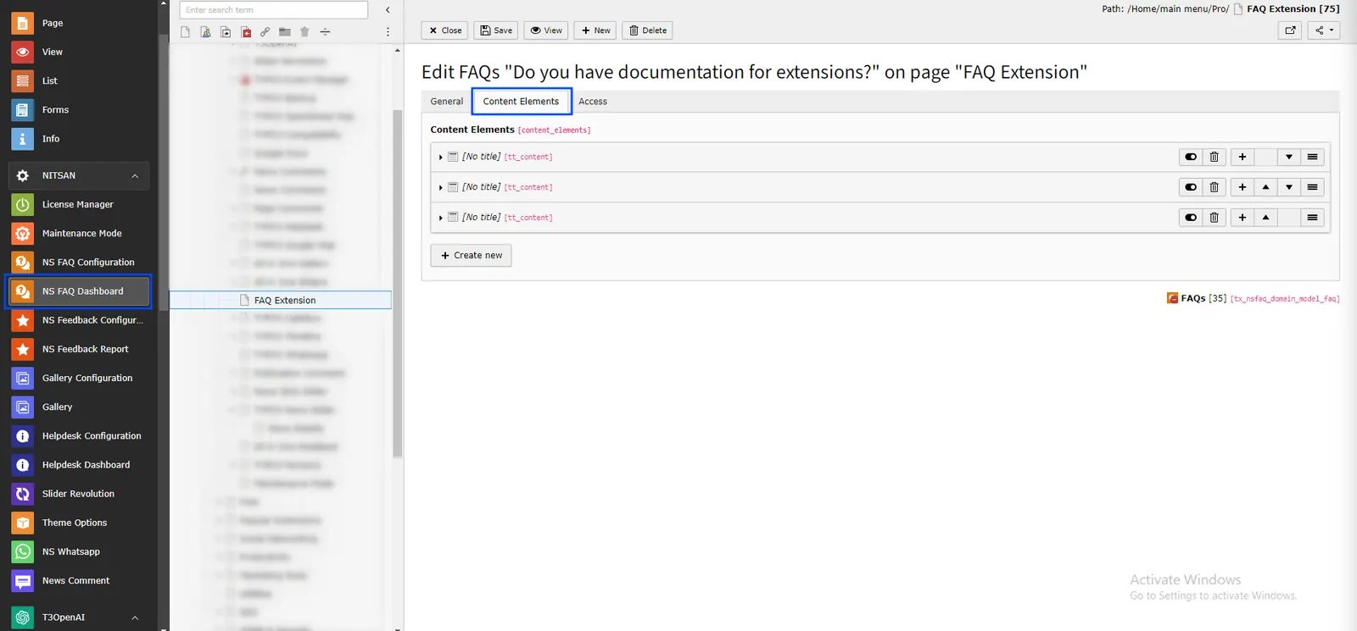Open Slider Revolution module
Screen dimensions: 1357x631
click(78, 493)
